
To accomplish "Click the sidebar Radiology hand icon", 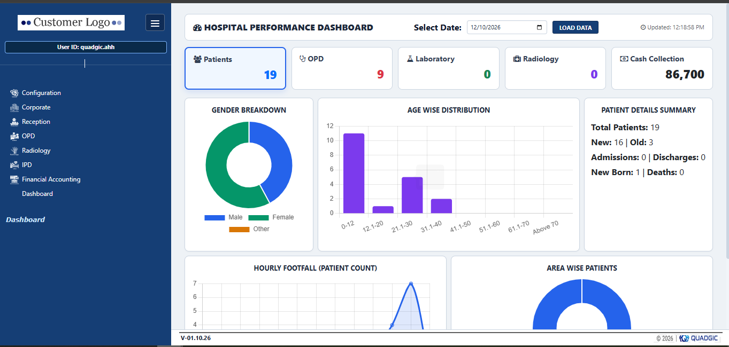I will pyautogui.click(x=14, y=151).
